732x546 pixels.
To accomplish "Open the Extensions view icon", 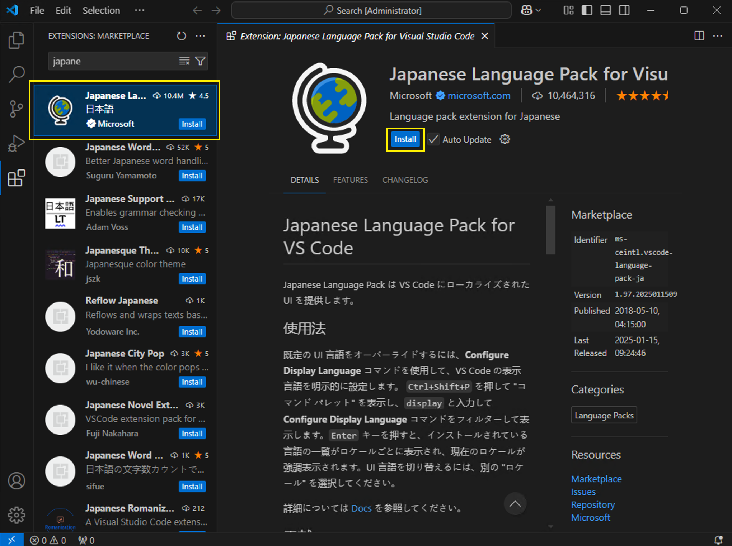I will pyautogui.click(x=16, y=178).
